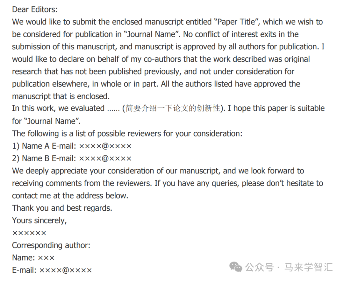Click the "1) Name A" reviewer entry
Viewport: 344px width, 281px height.
(31, 146)
